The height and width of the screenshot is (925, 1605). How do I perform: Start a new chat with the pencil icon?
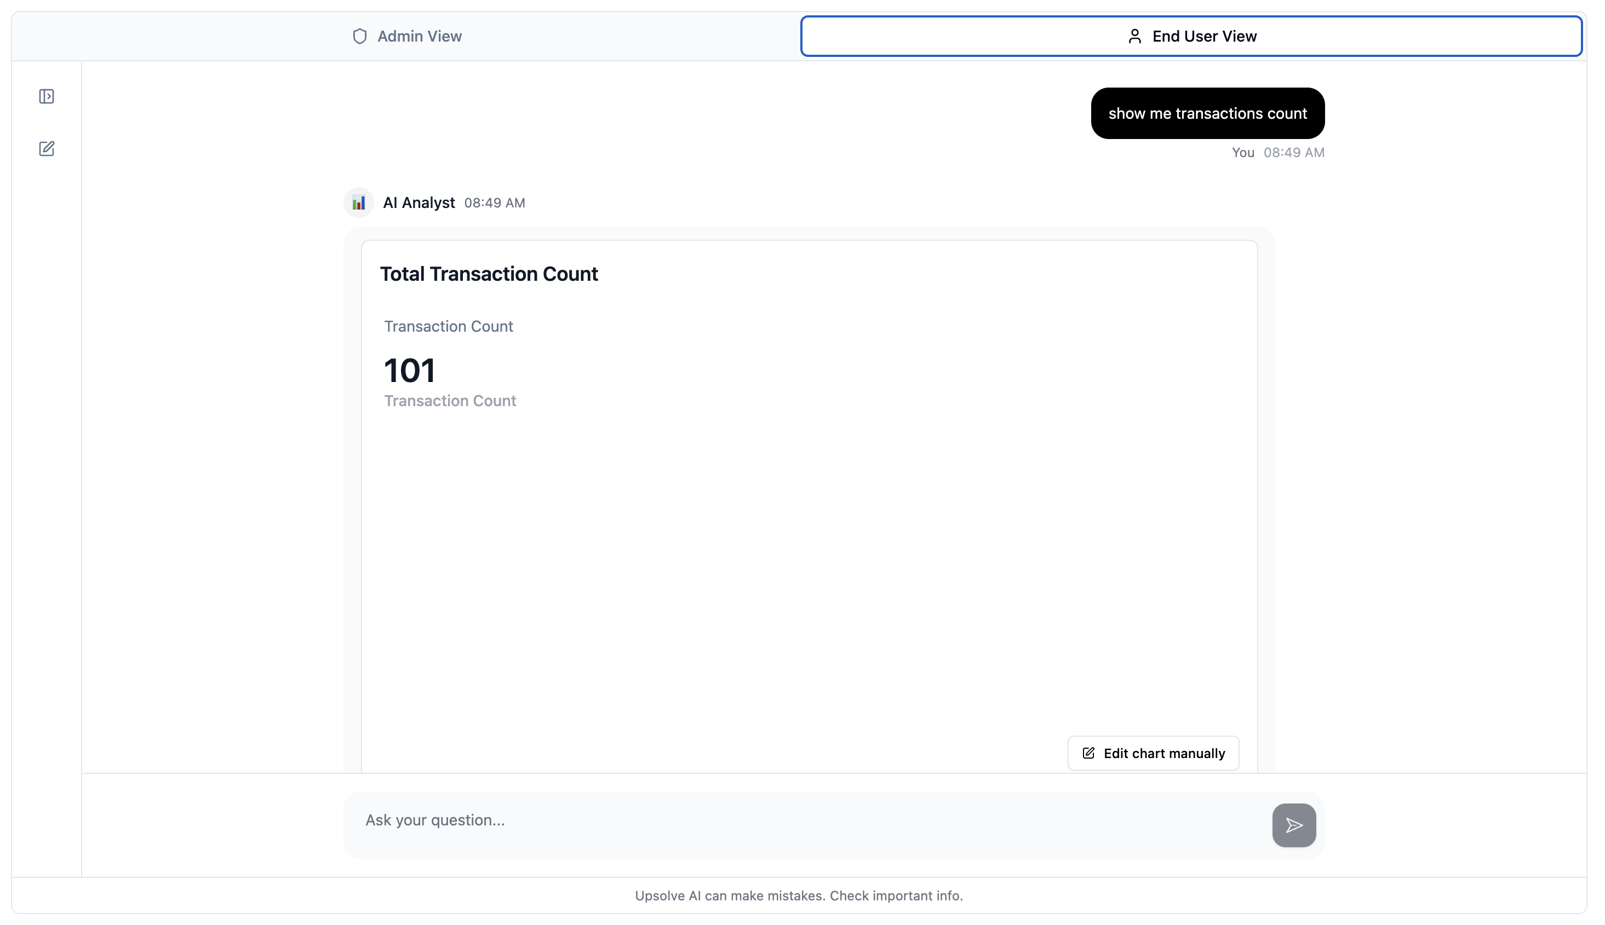pyautogui.click(x=47, y=148)
